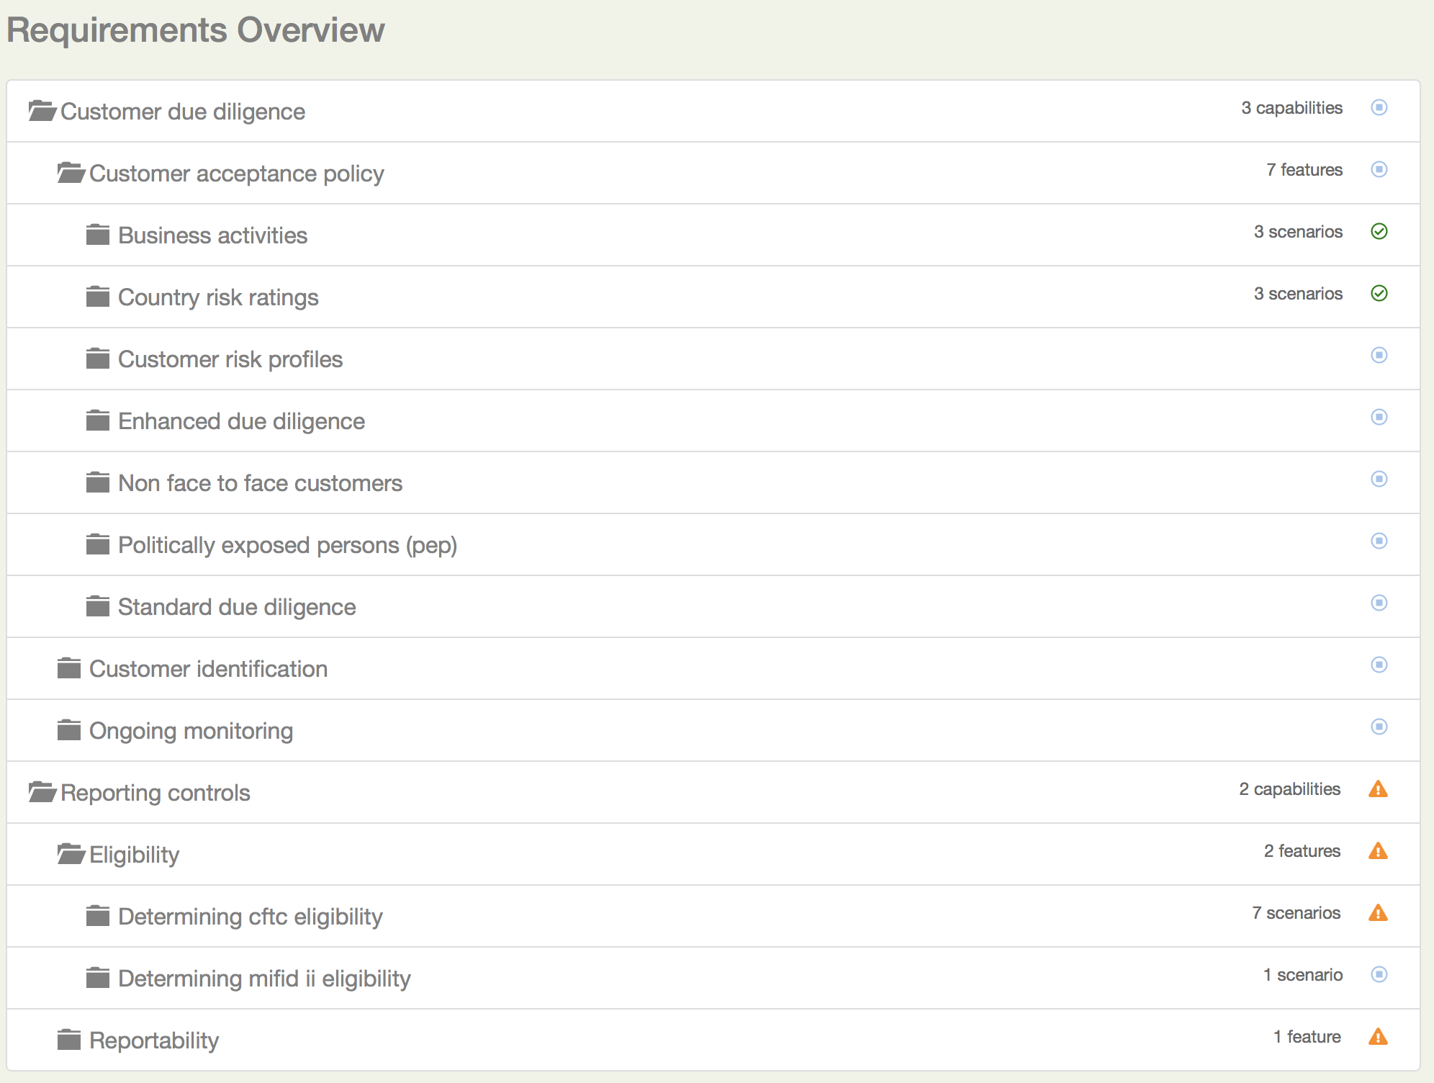Screen dimensions: 1434x1083
Task: Open the Standard due diligence link
Action: coord(237,607)
